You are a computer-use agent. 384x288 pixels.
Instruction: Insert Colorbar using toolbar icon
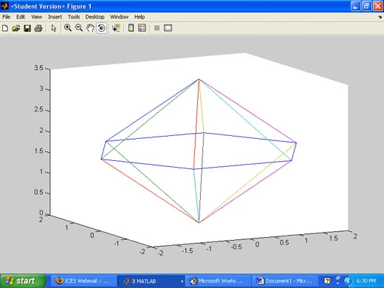click(x=131, y=28)
